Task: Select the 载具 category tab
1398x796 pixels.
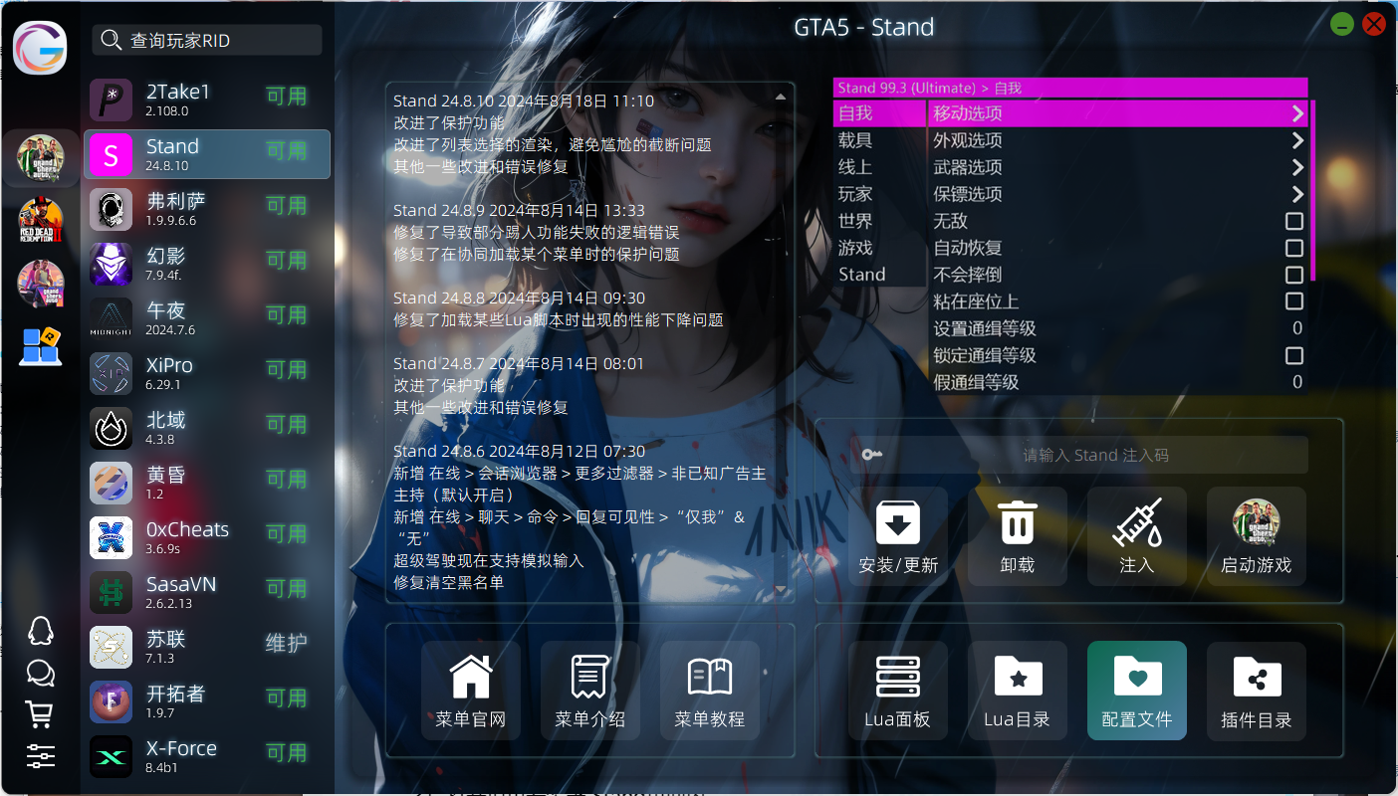Action: point(856,140)
